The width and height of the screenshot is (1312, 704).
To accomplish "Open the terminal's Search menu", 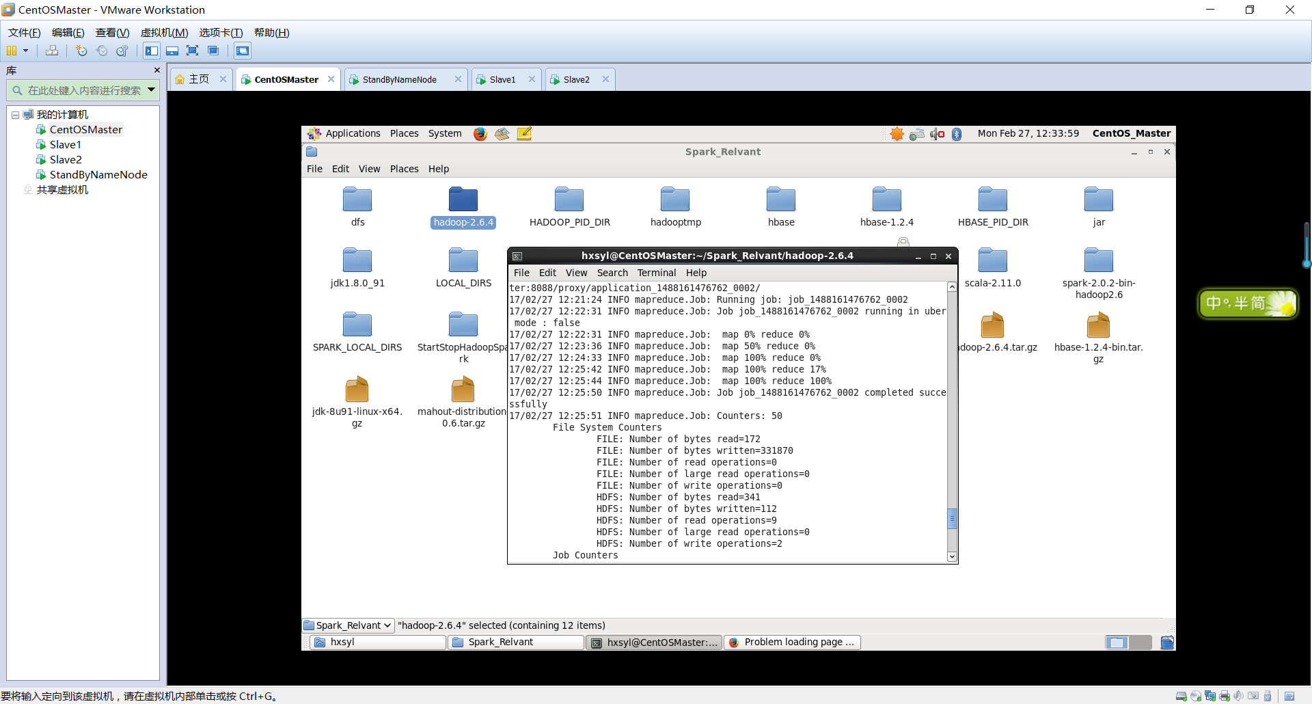I will 612,273.
